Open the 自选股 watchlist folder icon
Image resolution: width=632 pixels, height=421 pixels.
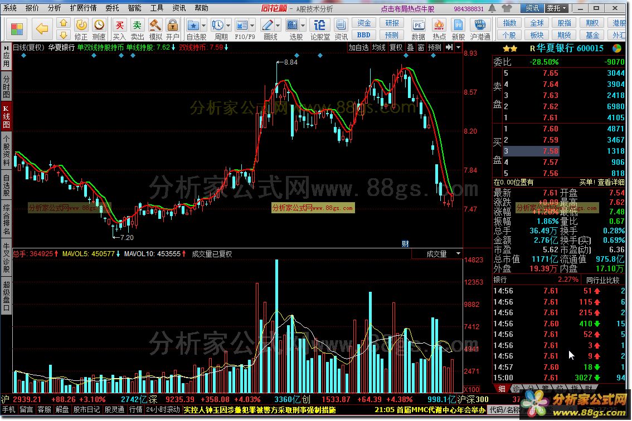[x=193, y=26]
